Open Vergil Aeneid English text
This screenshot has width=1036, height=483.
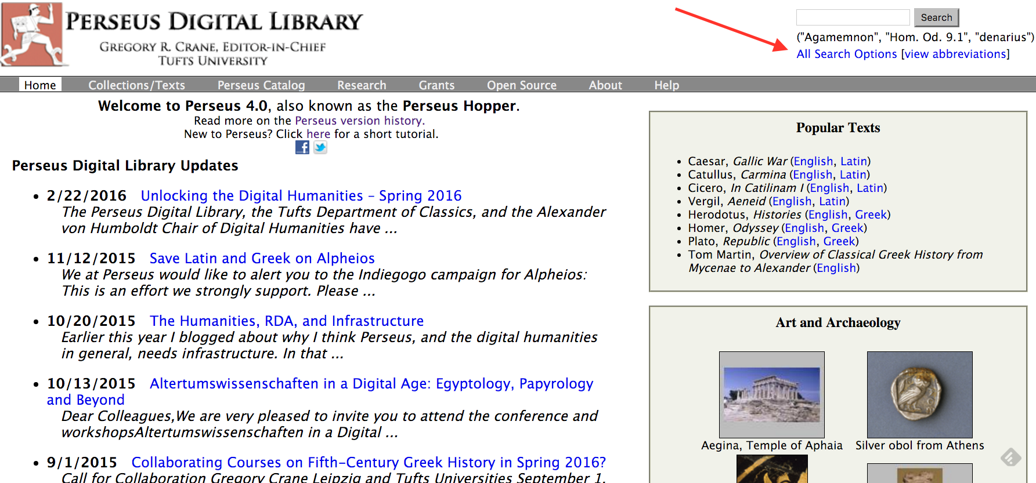[x=792, y=201]
